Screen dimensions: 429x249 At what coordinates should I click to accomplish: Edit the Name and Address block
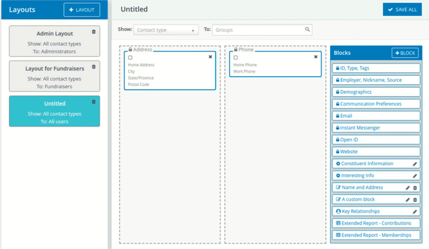(x=408, y=187)
